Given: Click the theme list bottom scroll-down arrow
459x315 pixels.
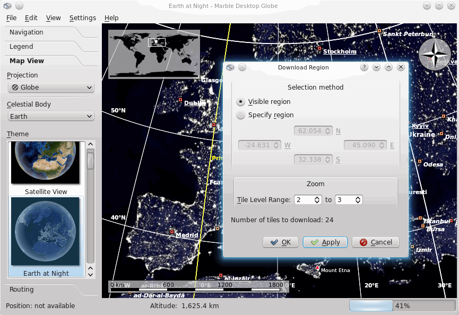Looking at the screenshot, I should 90,275.
